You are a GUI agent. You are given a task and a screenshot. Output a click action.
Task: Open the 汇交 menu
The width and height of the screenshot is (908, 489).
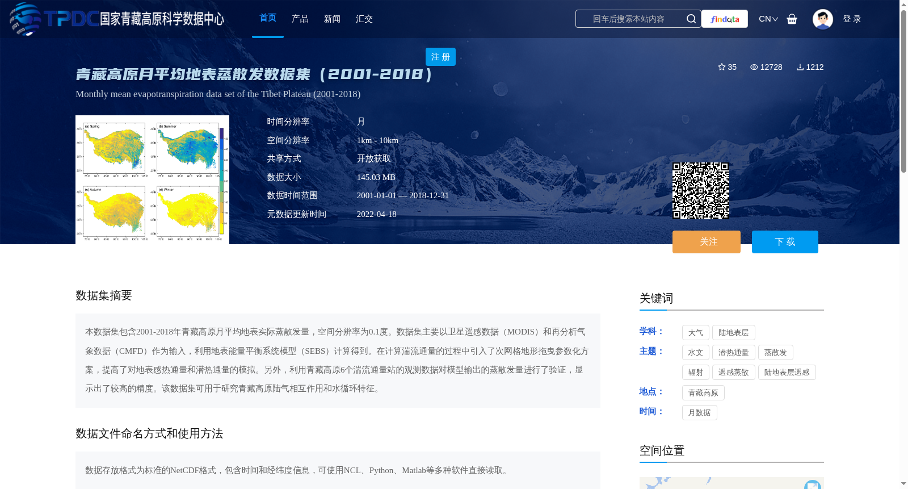pyautogui.click(x=364, y=19)
